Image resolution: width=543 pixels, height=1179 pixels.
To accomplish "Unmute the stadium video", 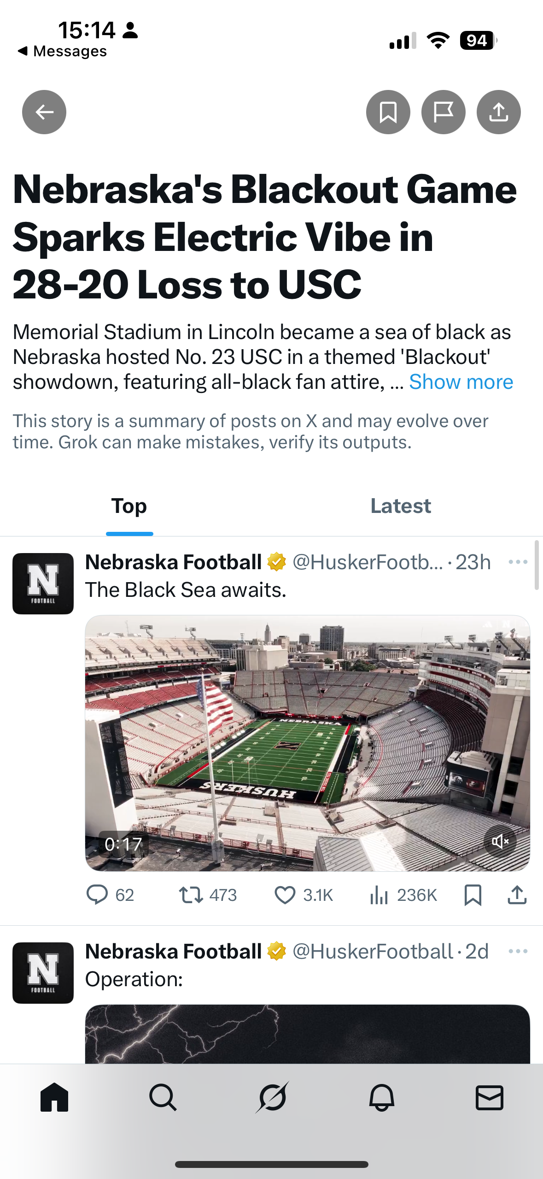I will point(500,842).
